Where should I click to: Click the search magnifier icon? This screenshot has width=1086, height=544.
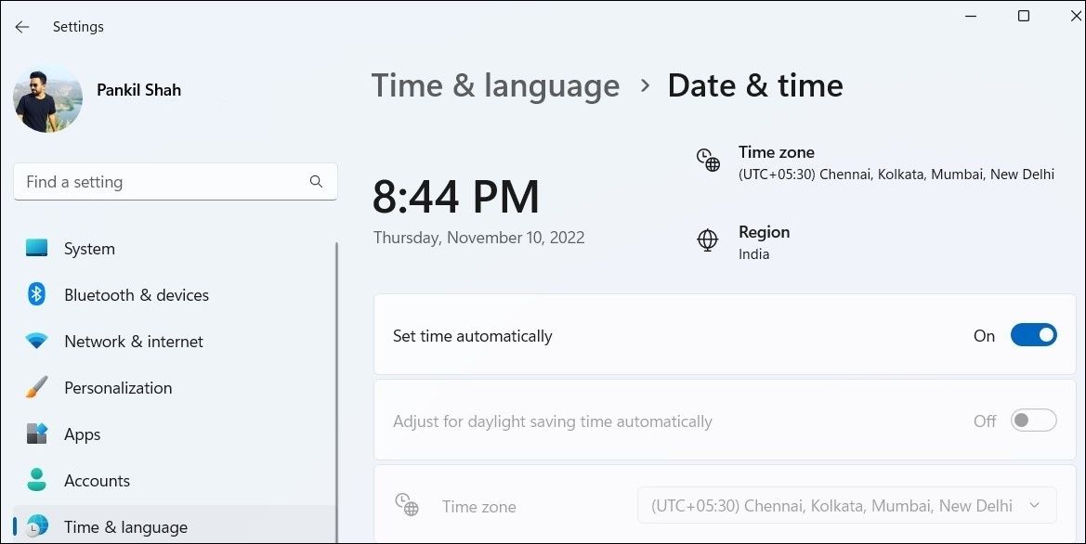coord(316,181)
